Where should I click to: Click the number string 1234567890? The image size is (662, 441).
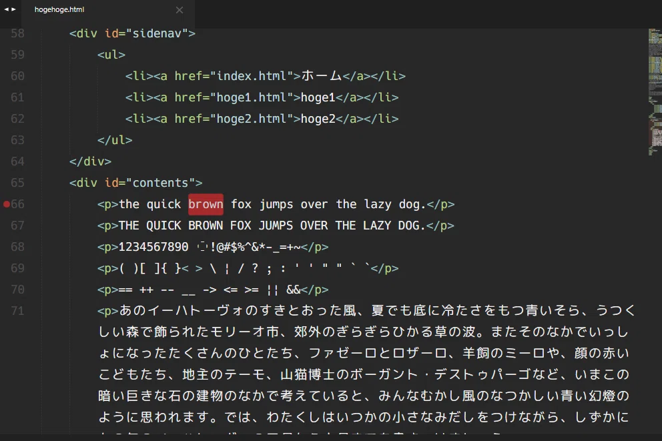[x=153, y=247]
